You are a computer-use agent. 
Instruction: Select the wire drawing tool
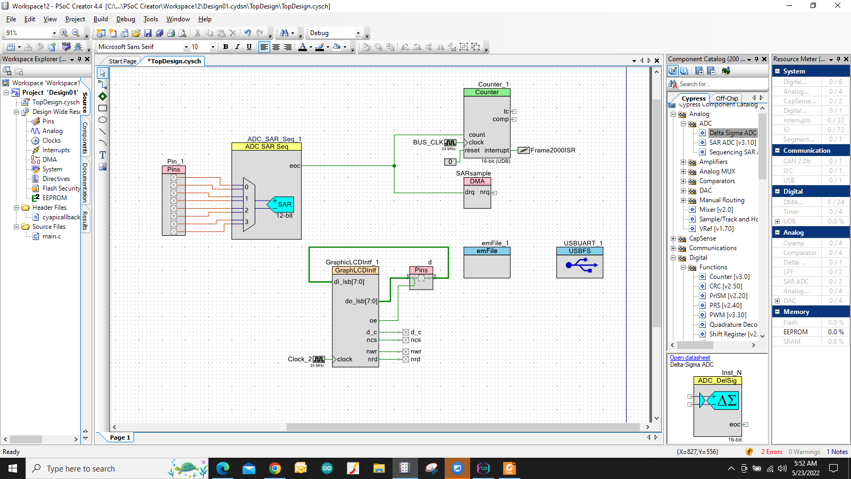[103, 85]
